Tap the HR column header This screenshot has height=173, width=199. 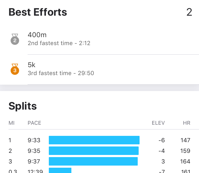187,123
